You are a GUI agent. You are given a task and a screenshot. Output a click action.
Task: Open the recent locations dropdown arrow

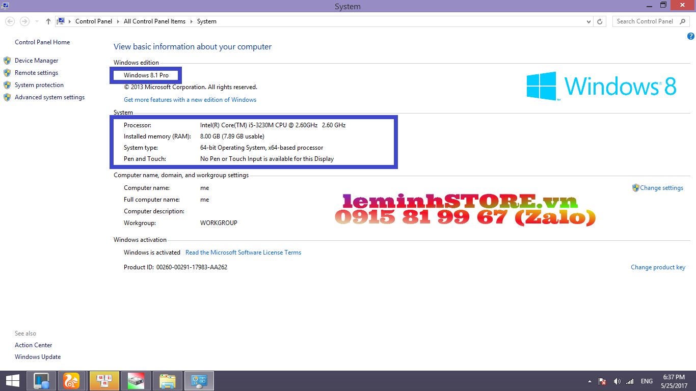(37, 21)
